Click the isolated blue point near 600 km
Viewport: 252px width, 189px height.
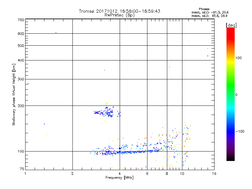pyautogui.click(x=56, y=33)
